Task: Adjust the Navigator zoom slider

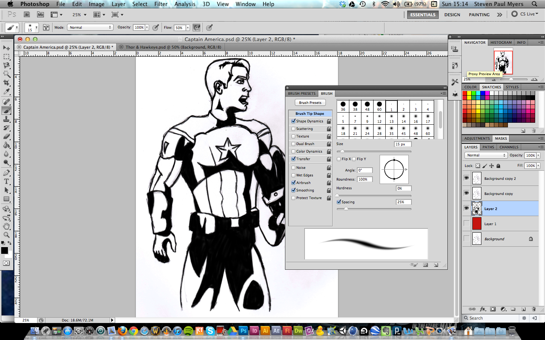Action: (511, 79)
